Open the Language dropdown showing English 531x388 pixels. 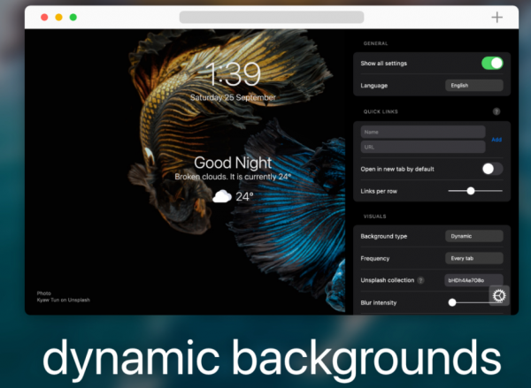473,86
